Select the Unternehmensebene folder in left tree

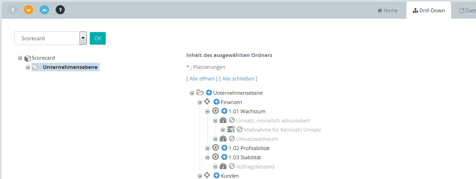70,67
